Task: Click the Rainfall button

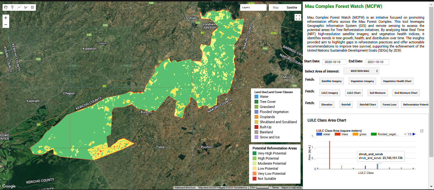Action: pyautogui.click(x=346, y=104)
